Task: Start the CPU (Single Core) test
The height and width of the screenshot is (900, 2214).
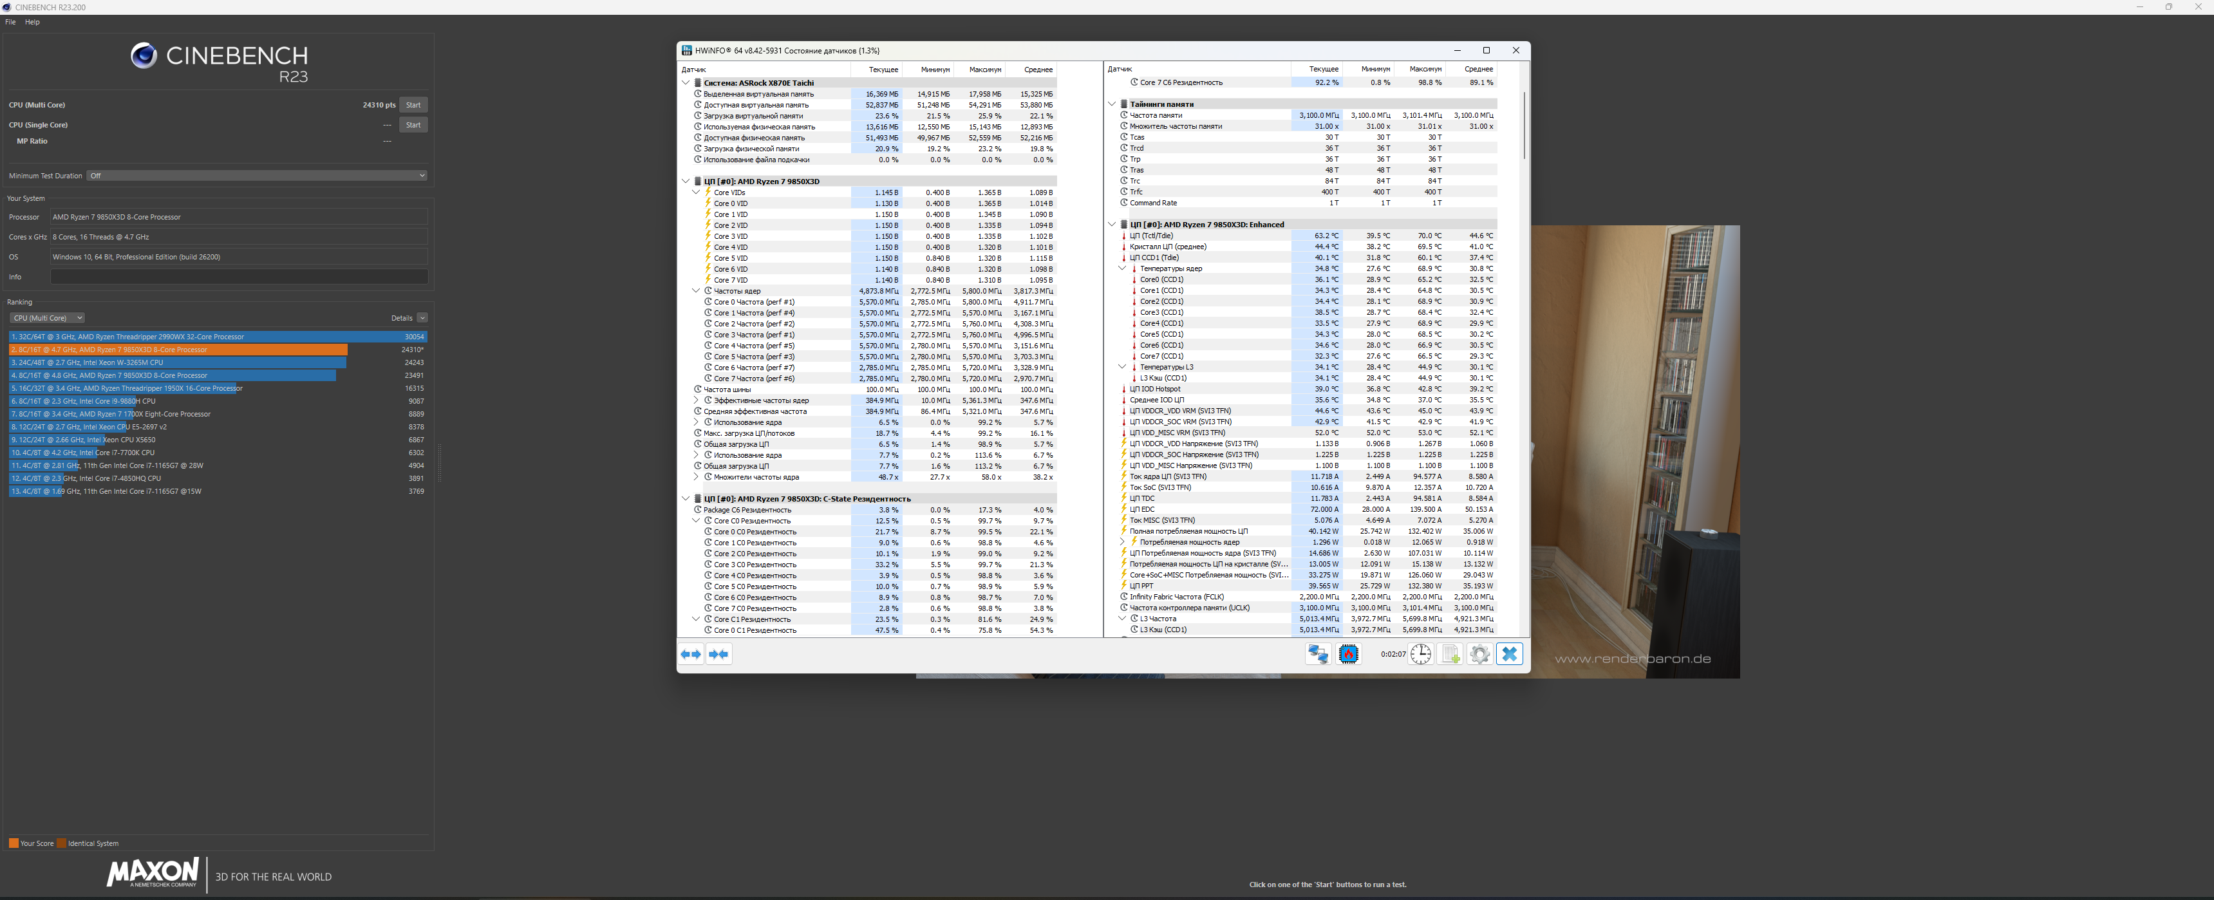Action: pos(413,125)
